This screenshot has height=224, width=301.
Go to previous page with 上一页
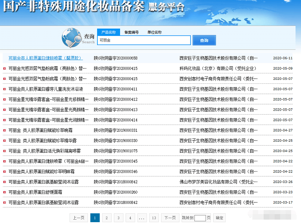click(x=79, y=218)
